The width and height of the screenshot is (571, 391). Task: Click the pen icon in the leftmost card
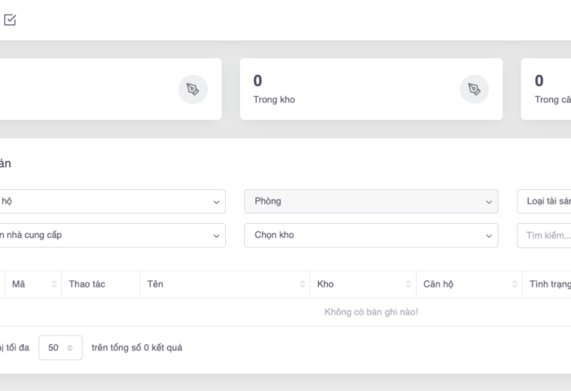coord(193,90)
